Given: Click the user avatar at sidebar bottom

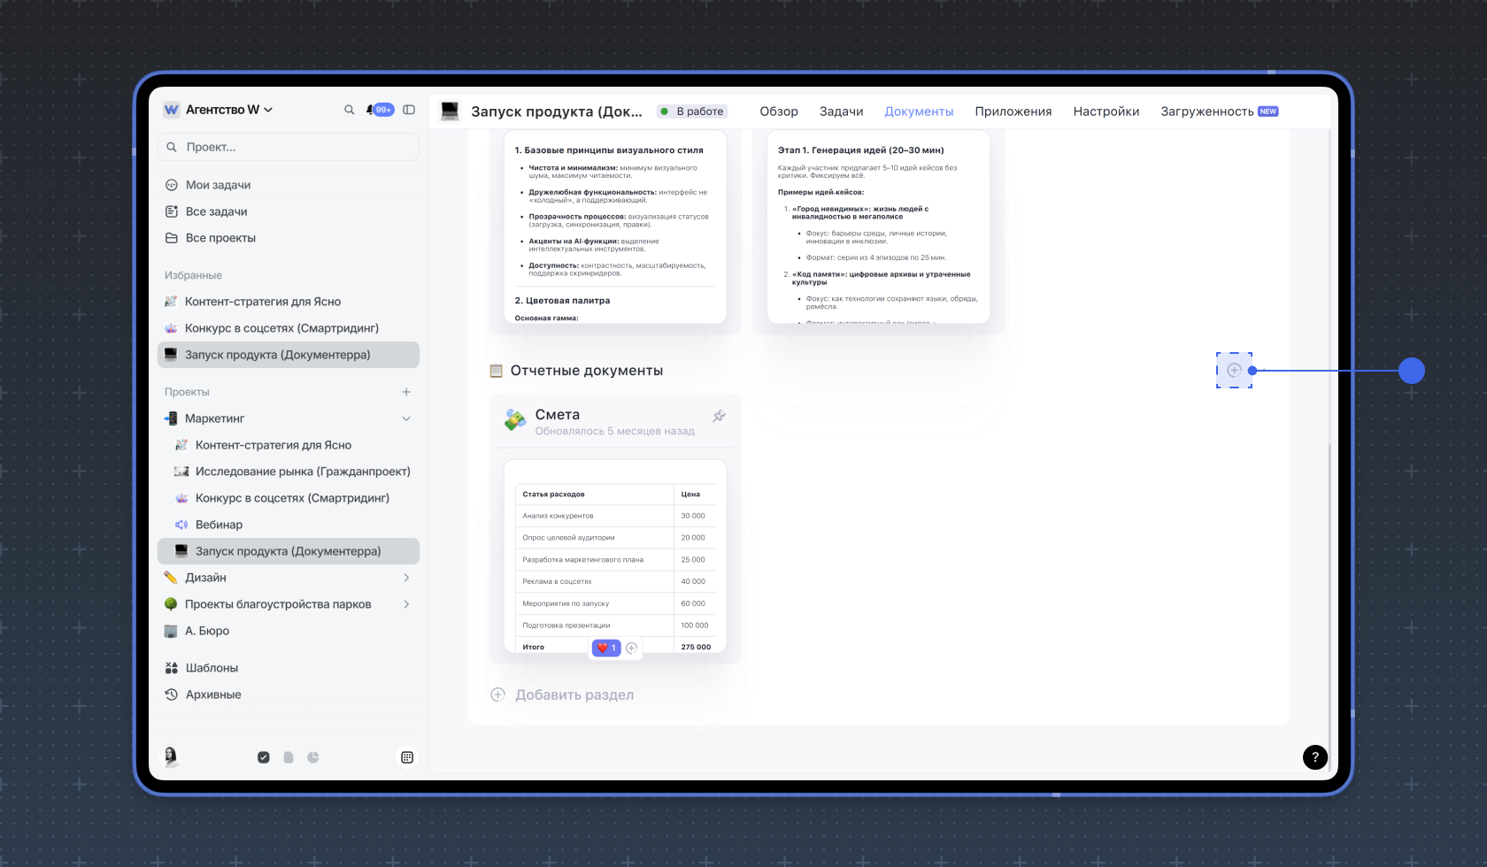Looking at the screenshot, I should point(171,756).
